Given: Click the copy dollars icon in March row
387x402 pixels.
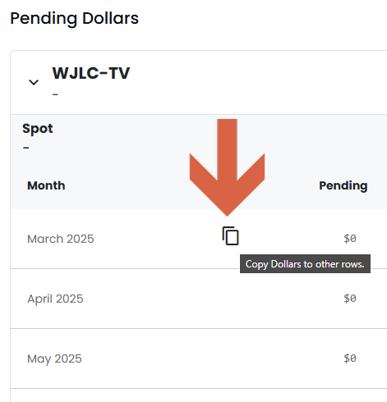Looking at the screenshot, I should [230, 235].
